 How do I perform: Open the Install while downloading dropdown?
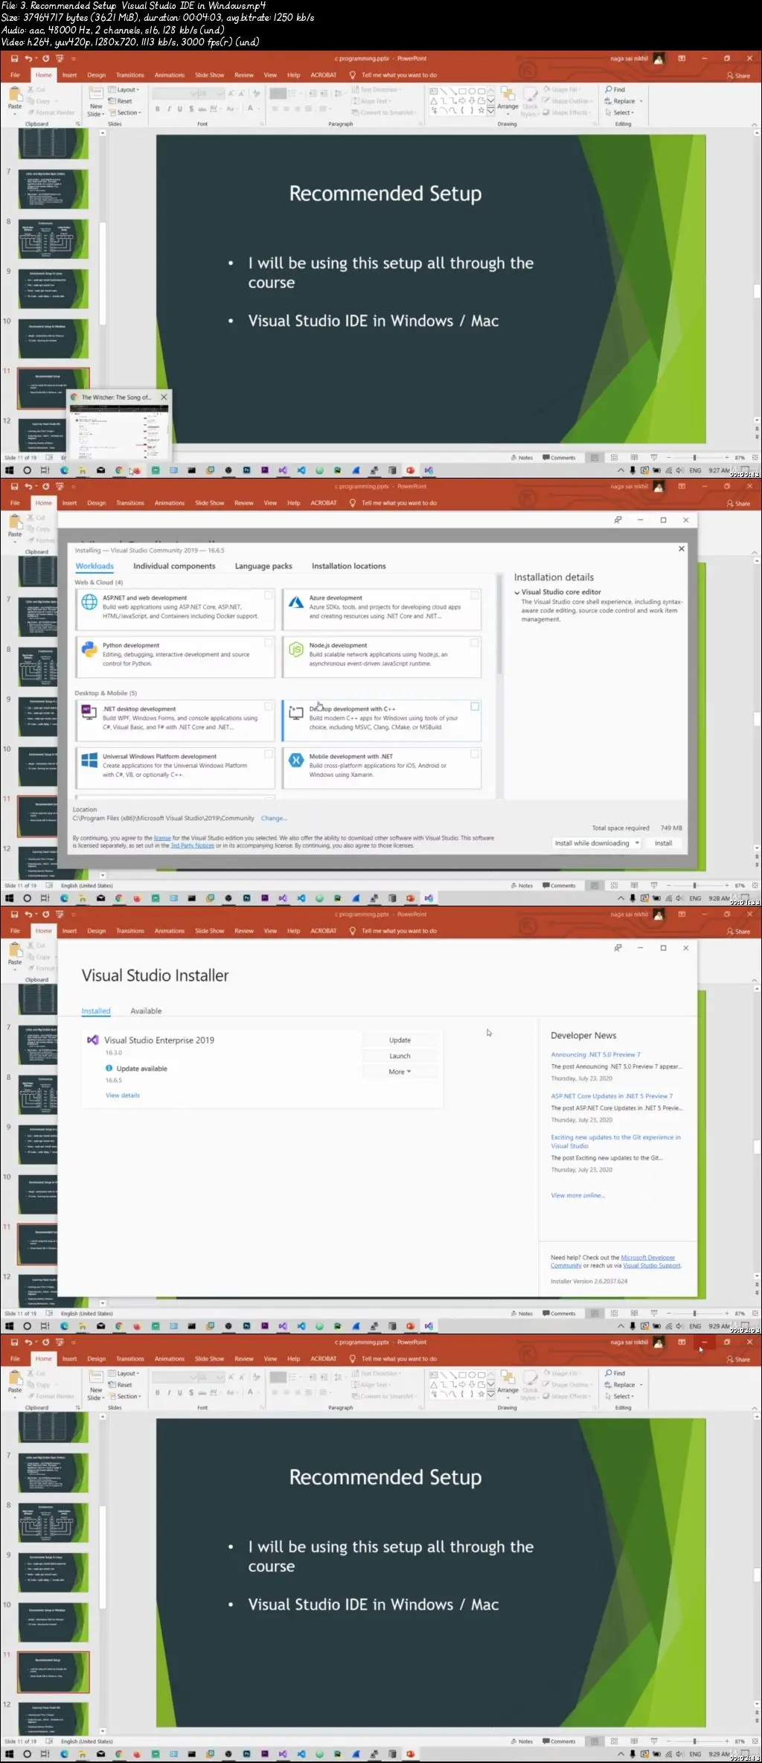(597, 843)
